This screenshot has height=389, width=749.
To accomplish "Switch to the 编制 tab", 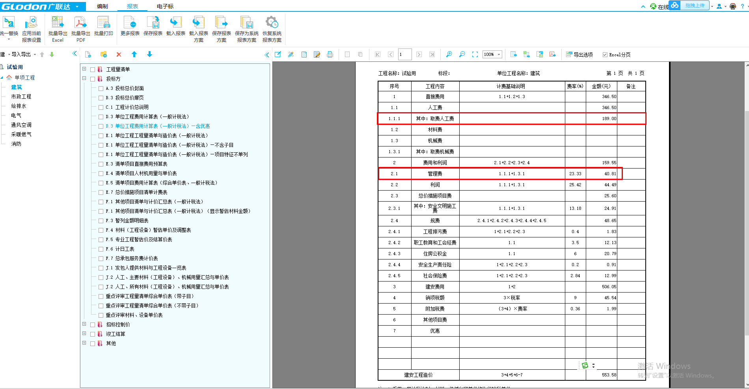I will 102,6.
